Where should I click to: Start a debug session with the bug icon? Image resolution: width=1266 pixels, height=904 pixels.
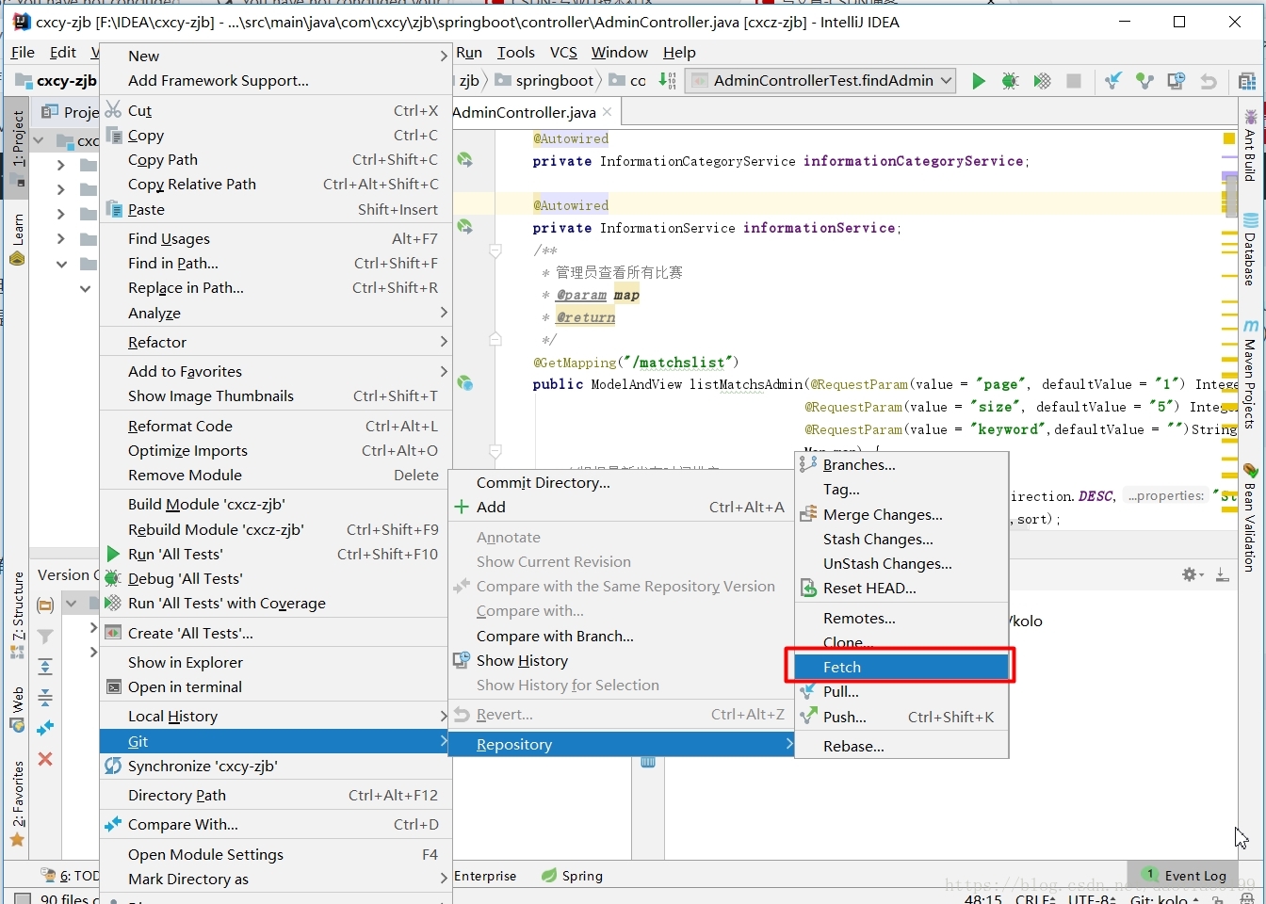tap(1010, 81)
